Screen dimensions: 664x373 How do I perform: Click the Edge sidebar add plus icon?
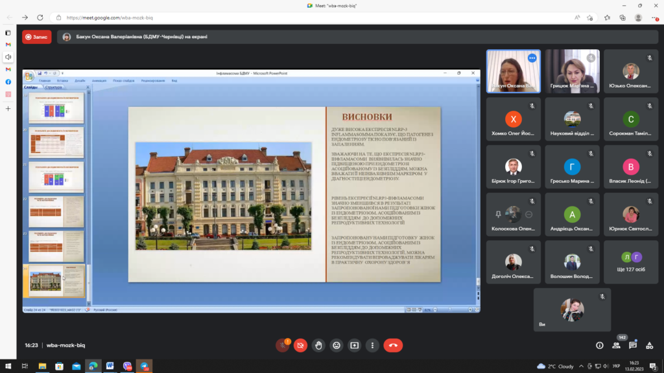(8, 108)
